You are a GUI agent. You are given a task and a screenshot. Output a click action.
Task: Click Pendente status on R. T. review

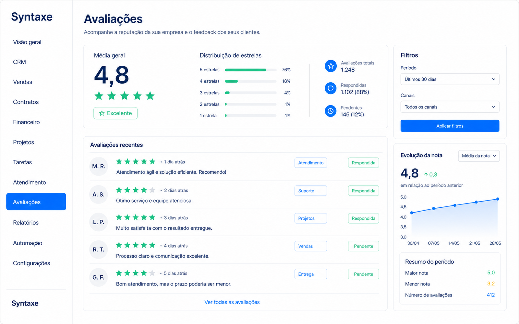[364, 246]
